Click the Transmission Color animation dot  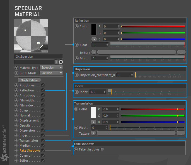pyautogui.click(x=76, y=109)
